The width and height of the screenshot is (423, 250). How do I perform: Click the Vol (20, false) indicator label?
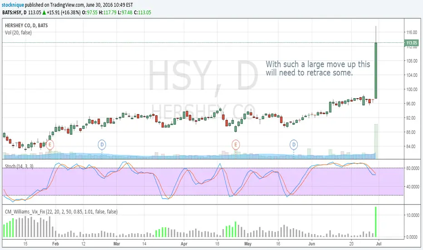[x=18, y=33]
